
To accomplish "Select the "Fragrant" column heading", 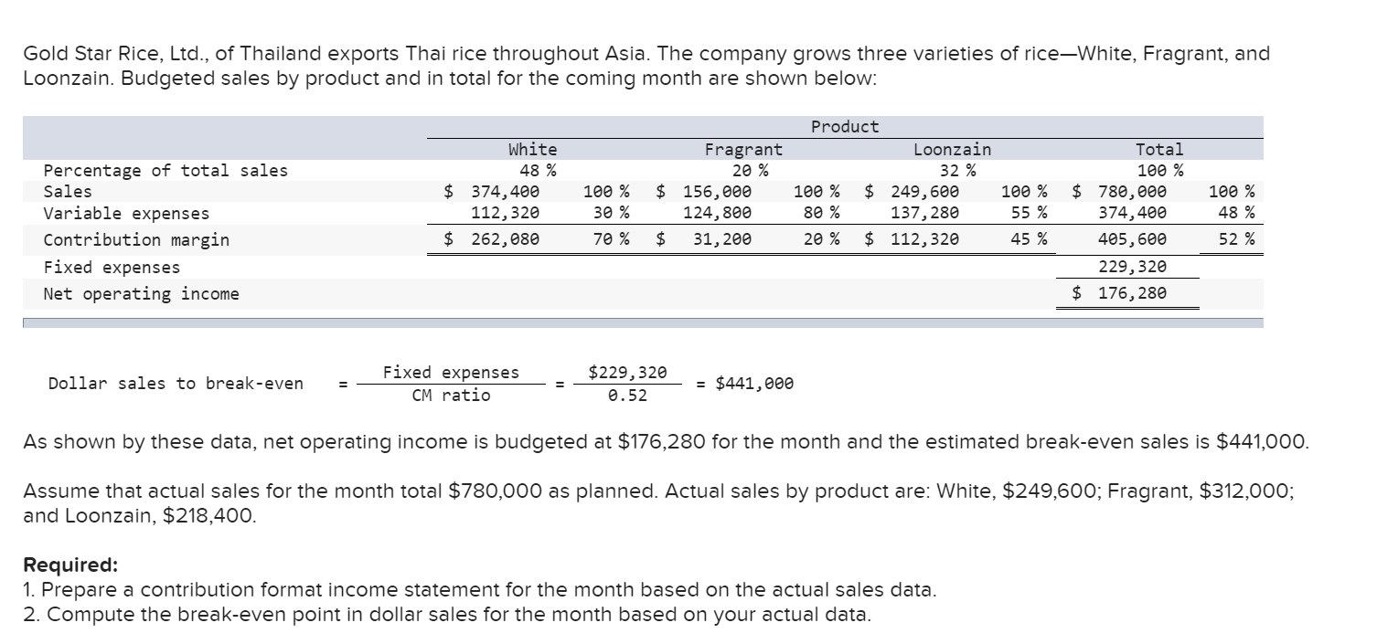I will (742, 149).
